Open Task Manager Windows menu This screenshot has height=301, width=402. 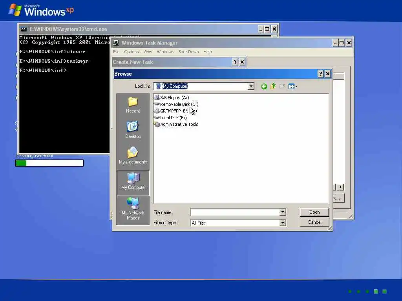pos(165,52)
